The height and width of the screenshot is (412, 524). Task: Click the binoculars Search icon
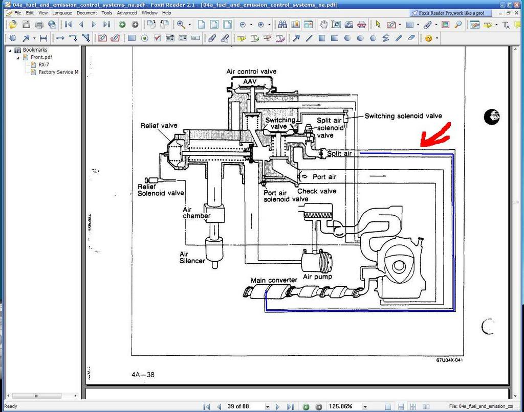coord(282,24)
